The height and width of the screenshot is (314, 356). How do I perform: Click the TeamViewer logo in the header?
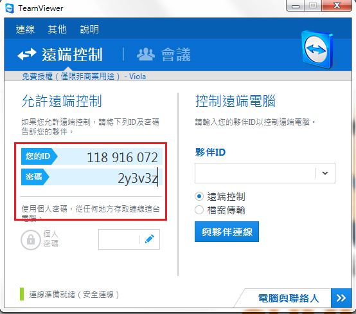(318, 50)
